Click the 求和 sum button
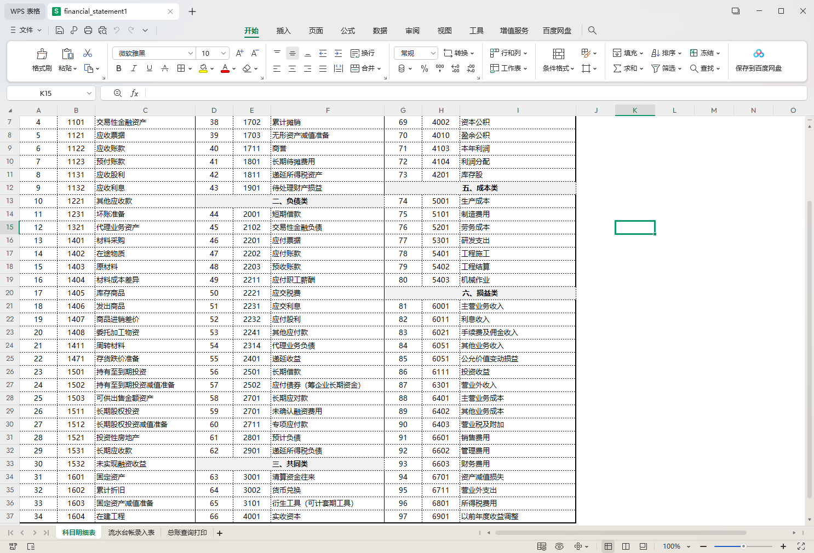 pyautogui.click(x=625, y=68)
